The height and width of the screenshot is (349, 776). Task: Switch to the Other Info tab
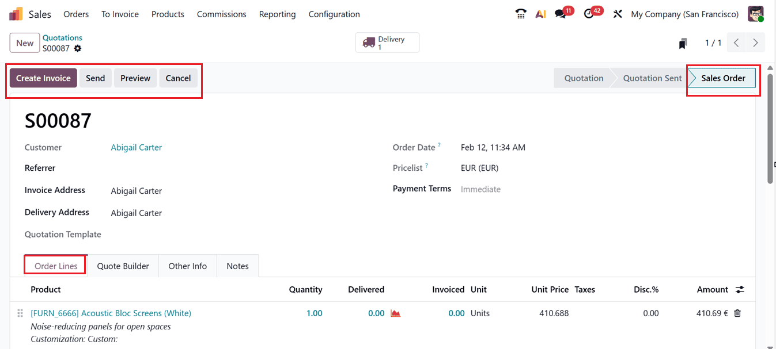(x=187, y=266)
